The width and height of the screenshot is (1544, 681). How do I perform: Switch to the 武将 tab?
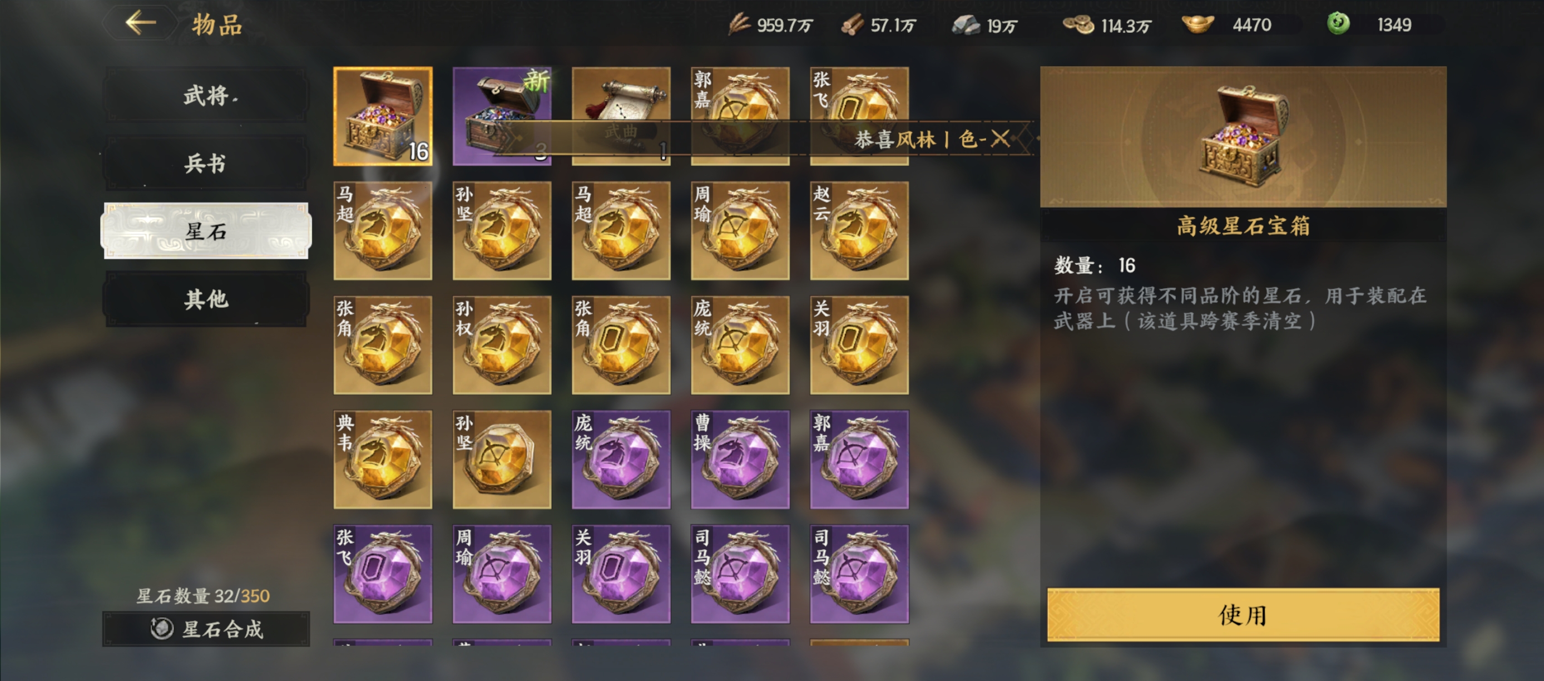point(206,95)
